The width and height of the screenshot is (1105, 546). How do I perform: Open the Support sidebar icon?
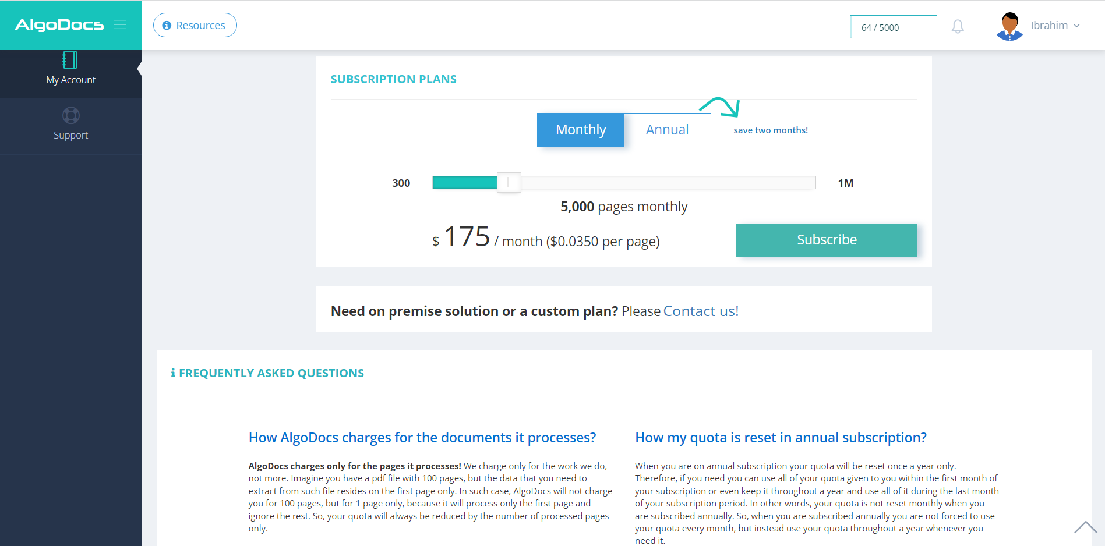tap(70, 115)
